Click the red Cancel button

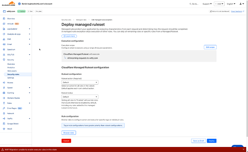66,141
